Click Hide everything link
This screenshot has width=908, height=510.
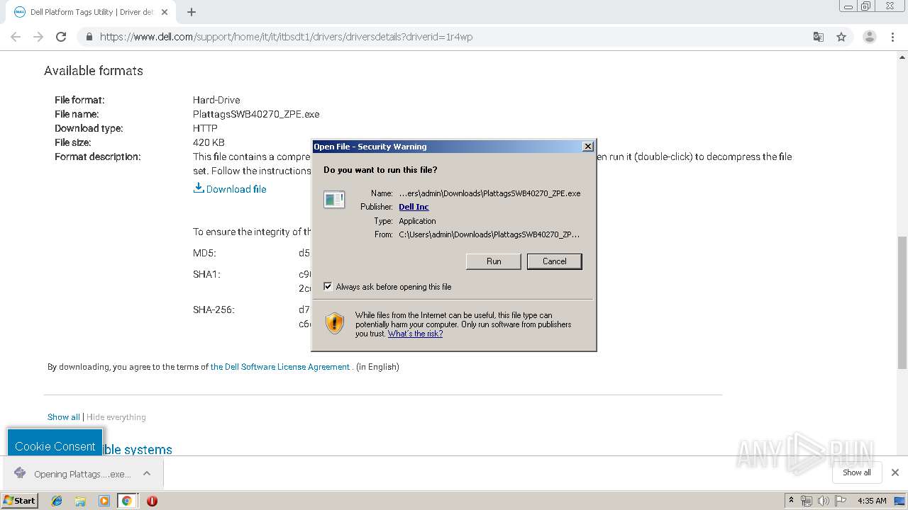tap(116, 417)
